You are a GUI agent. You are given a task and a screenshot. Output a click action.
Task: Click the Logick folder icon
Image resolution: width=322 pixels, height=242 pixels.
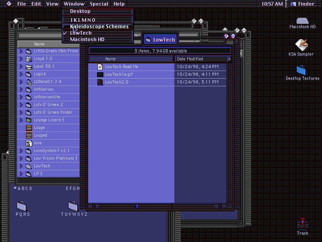tap(29, 74)
